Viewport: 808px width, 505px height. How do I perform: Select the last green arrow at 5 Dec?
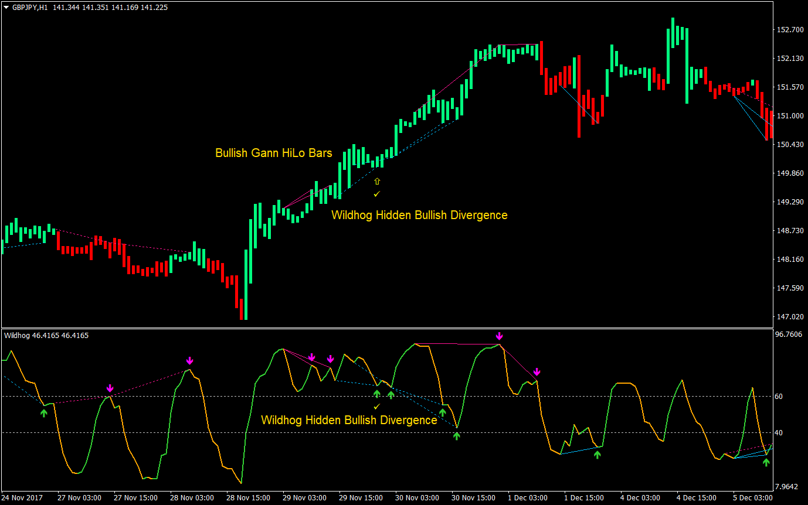click(x=766, y=463)
